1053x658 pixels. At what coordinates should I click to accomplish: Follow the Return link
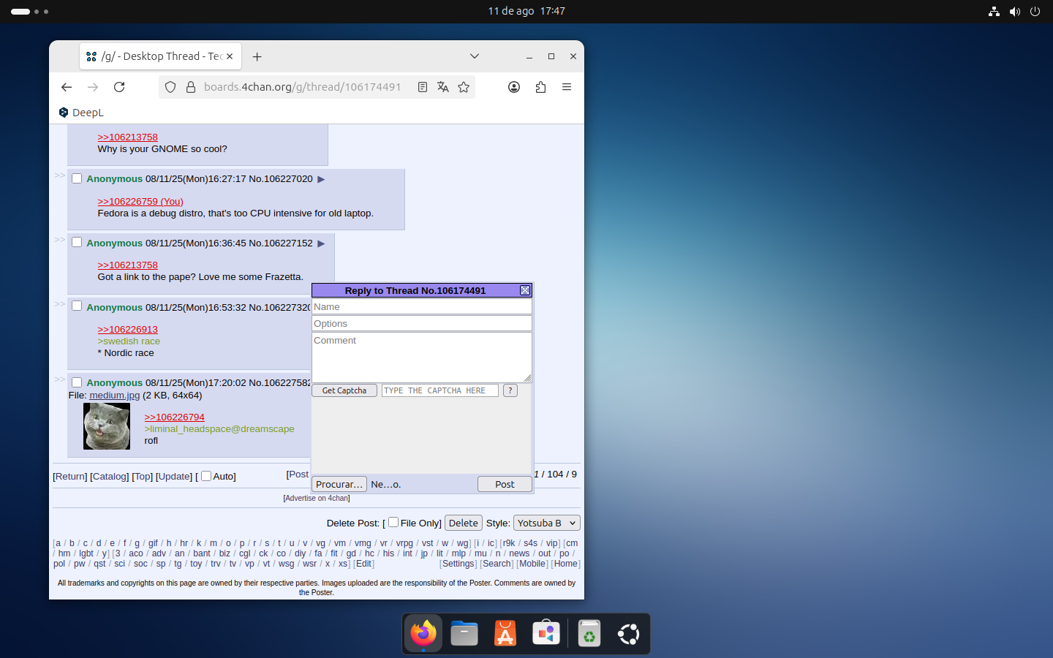click(x=70, y=477)
